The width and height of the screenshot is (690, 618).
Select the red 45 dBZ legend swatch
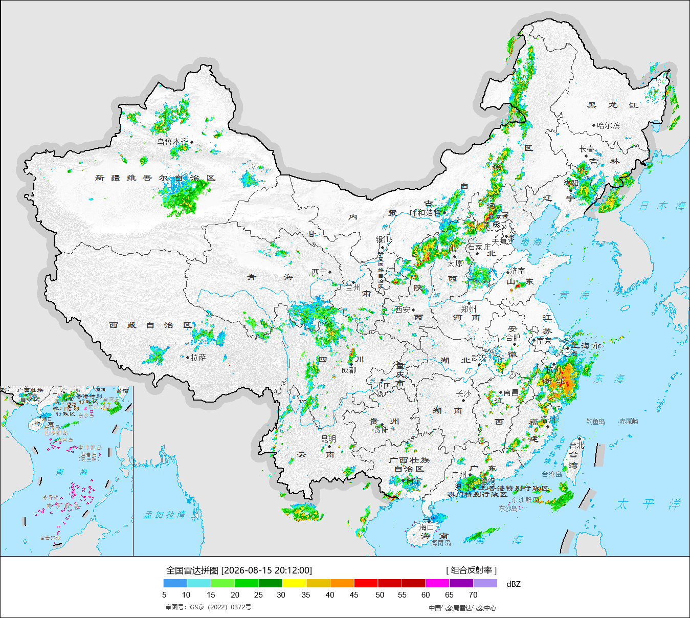point(366,583)
